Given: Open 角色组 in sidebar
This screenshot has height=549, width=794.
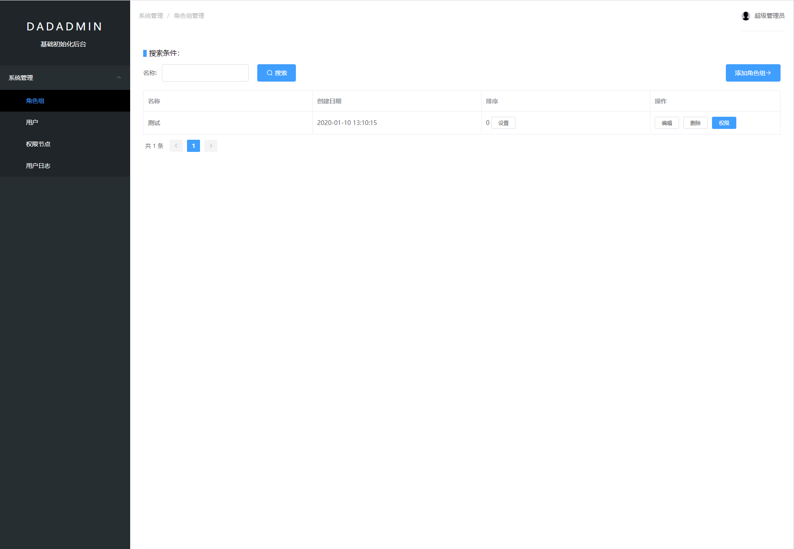Looking at the screenshot, I should coord(35,101).
